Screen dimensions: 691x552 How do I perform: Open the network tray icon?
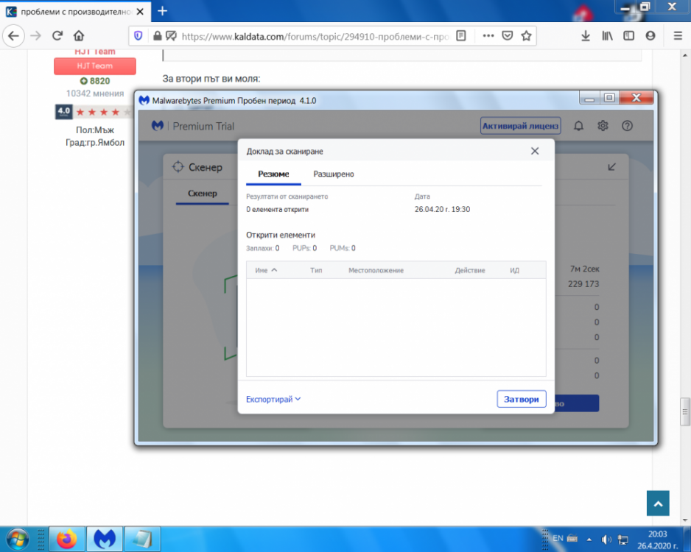(x=623, y=539)
